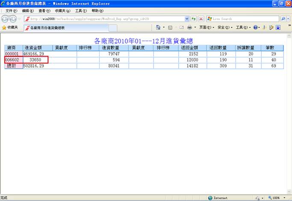Click the Help question-mark icon
Image resolution: width=292 pixels, height=201 pixels.
coord(256,27)
